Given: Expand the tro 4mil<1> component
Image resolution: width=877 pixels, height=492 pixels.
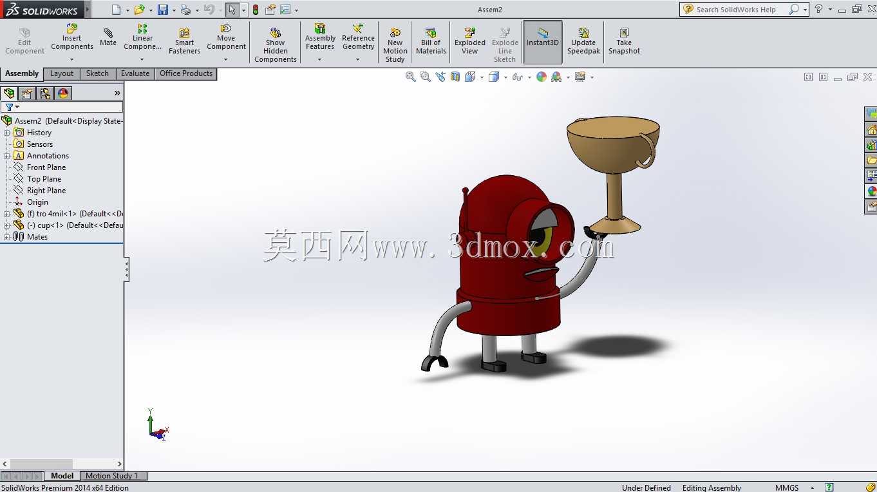Looking at the screenshot, I should [7, 214].
